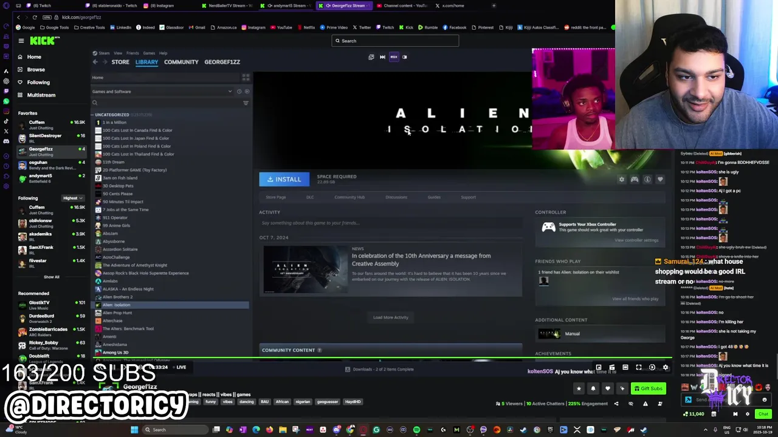Open the Steam menu in the menu bar
This screenshot has width=778, height=437.
[x=103, y=53]
